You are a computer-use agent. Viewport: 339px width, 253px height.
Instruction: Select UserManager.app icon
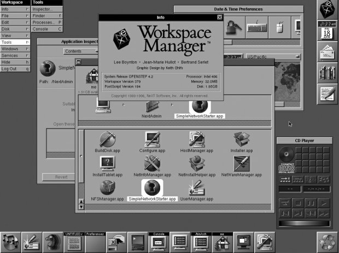(x=197, y=188)
